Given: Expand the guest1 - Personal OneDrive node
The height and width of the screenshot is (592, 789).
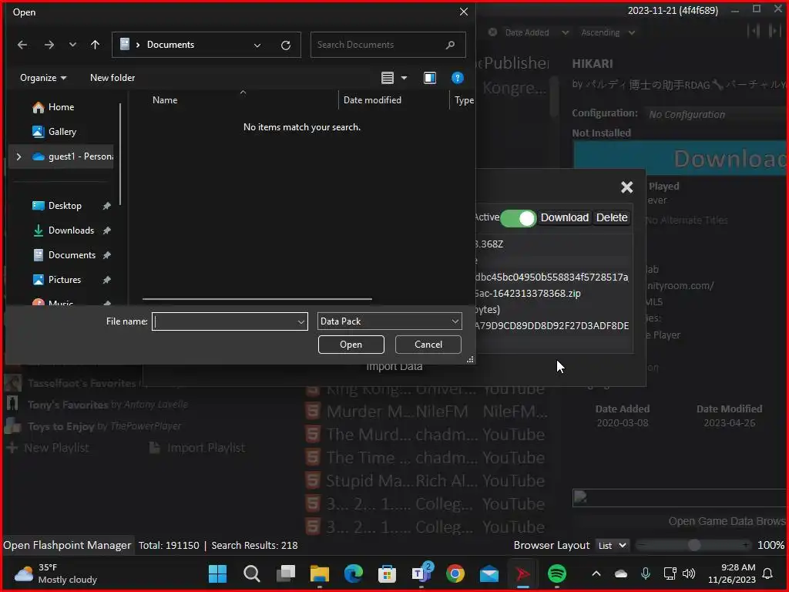Looking at the screenshot, I should 18,156.
